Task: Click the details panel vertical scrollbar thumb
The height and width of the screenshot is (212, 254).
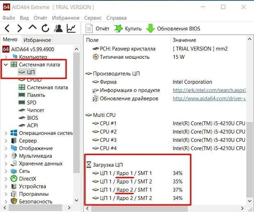Action: pos(249,159)
